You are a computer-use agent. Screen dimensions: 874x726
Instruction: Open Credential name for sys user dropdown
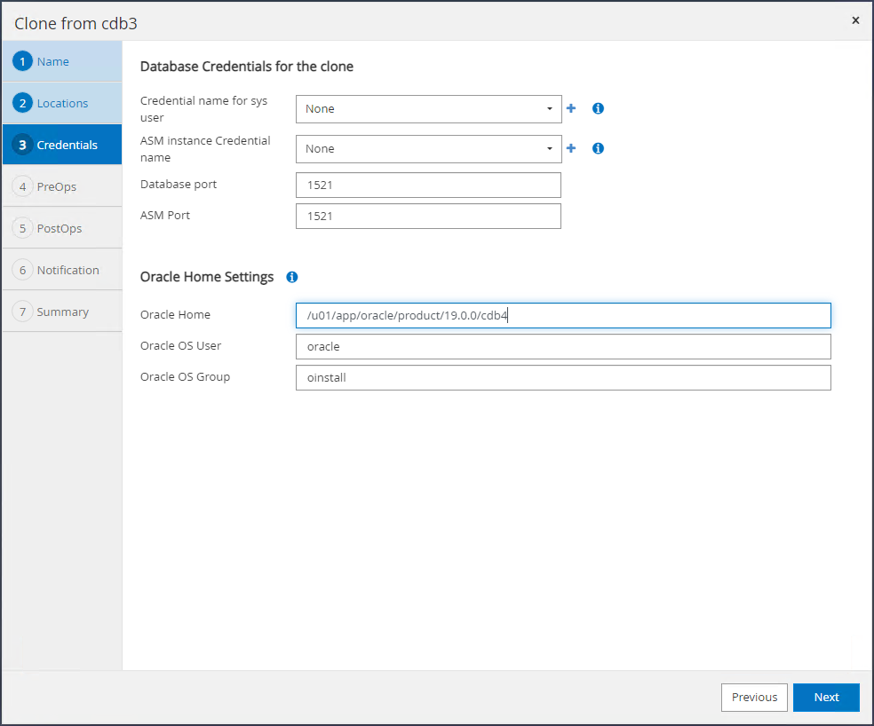click(428, 109)
